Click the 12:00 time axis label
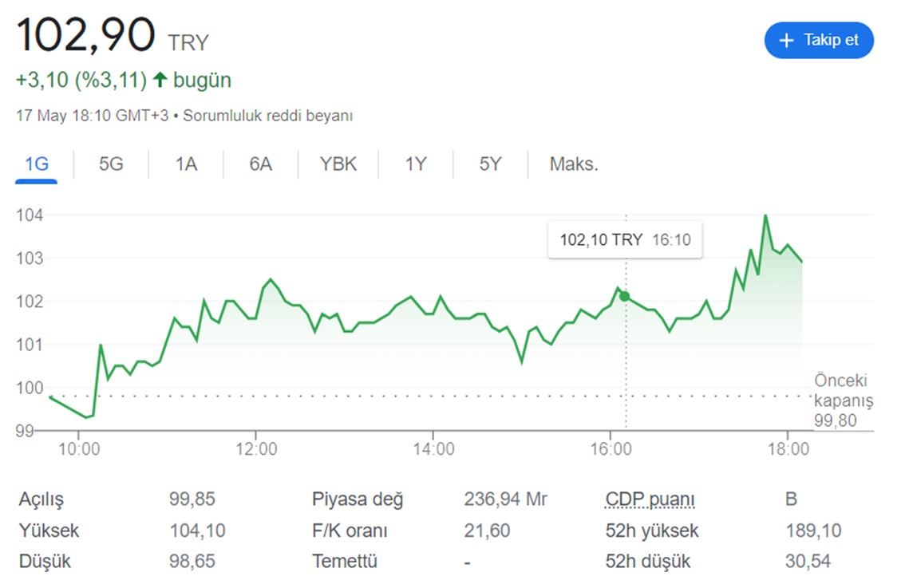This screenshot has height=584, width=913. 256,449
